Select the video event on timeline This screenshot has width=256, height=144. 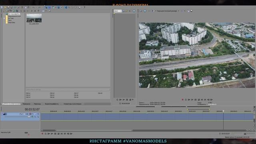tap(147, 117)
